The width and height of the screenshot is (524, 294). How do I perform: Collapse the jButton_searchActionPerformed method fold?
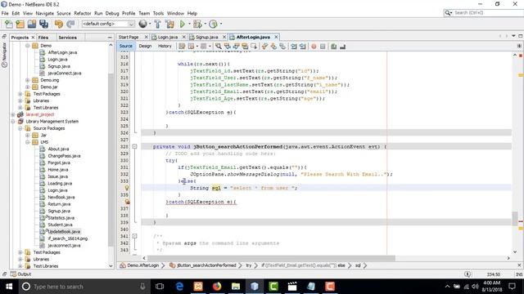click(x=134, y=146)
